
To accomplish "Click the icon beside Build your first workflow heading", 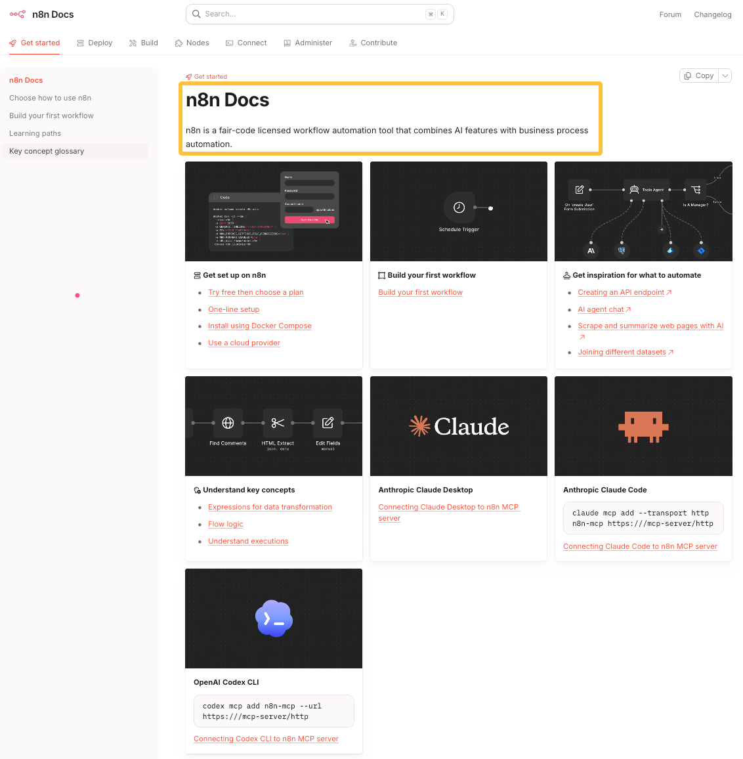I will pyautogui.click(x=382, y=275).
